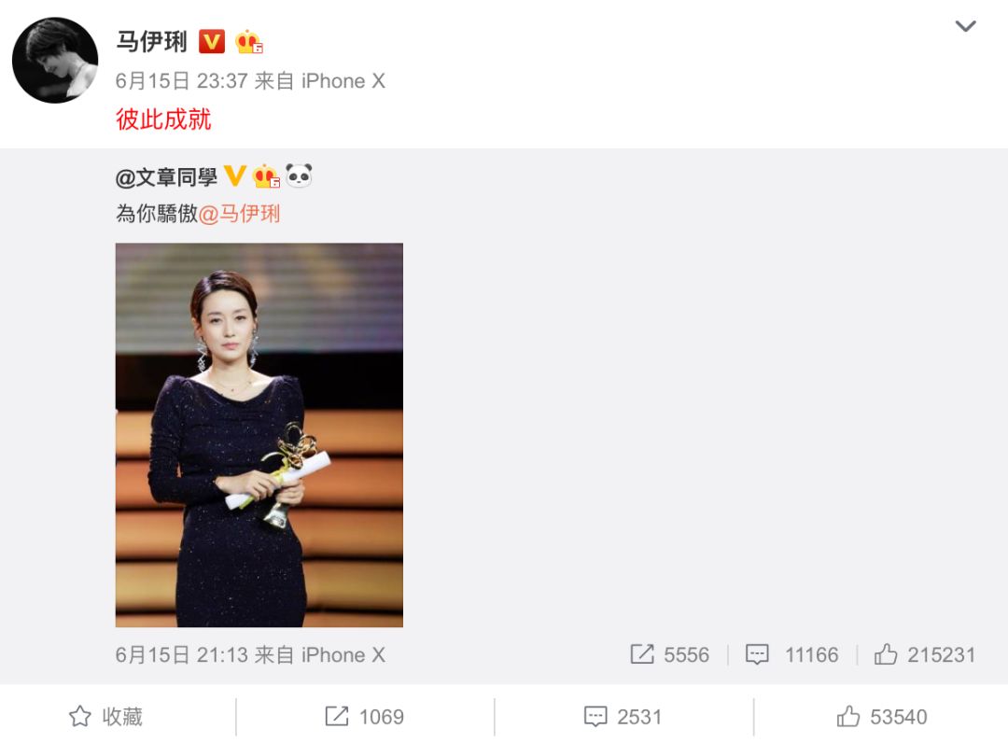Click the orange V verified badge beside 马伊琍

click(212, 42)
